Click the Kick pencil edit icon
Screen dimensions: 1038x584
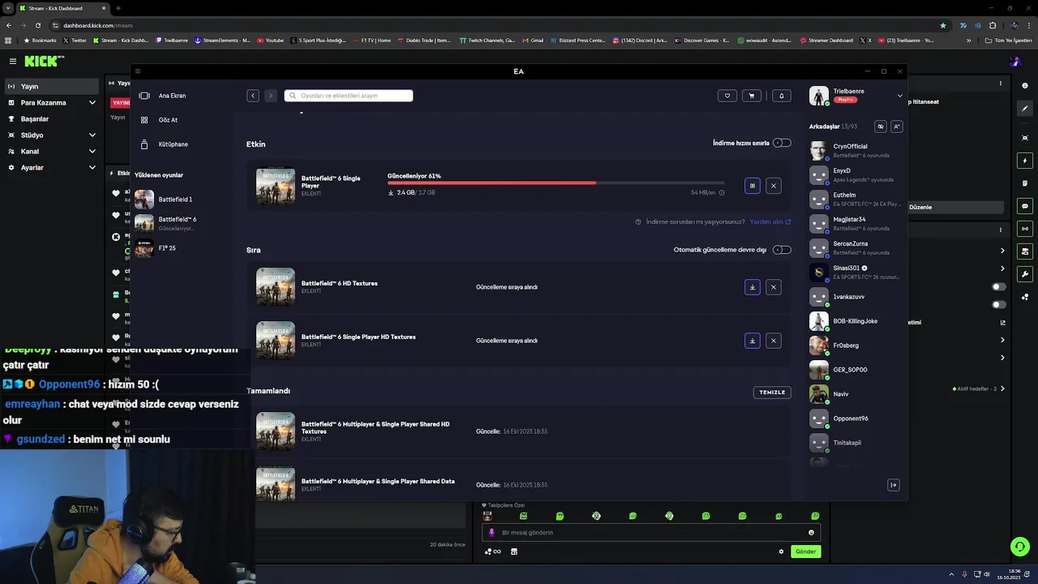[1026, 108]
